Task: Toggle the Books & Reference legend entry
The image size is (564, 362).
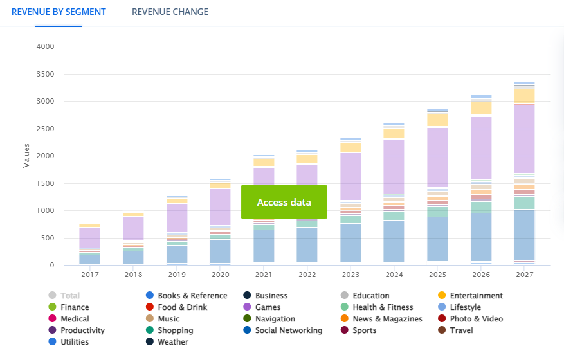Action: [186, 296]
